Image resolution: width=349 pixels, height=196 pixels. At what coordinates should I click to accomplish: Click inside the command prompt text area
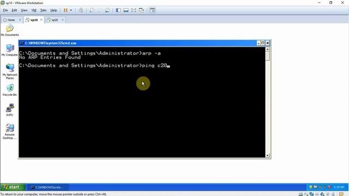[142, 102]
